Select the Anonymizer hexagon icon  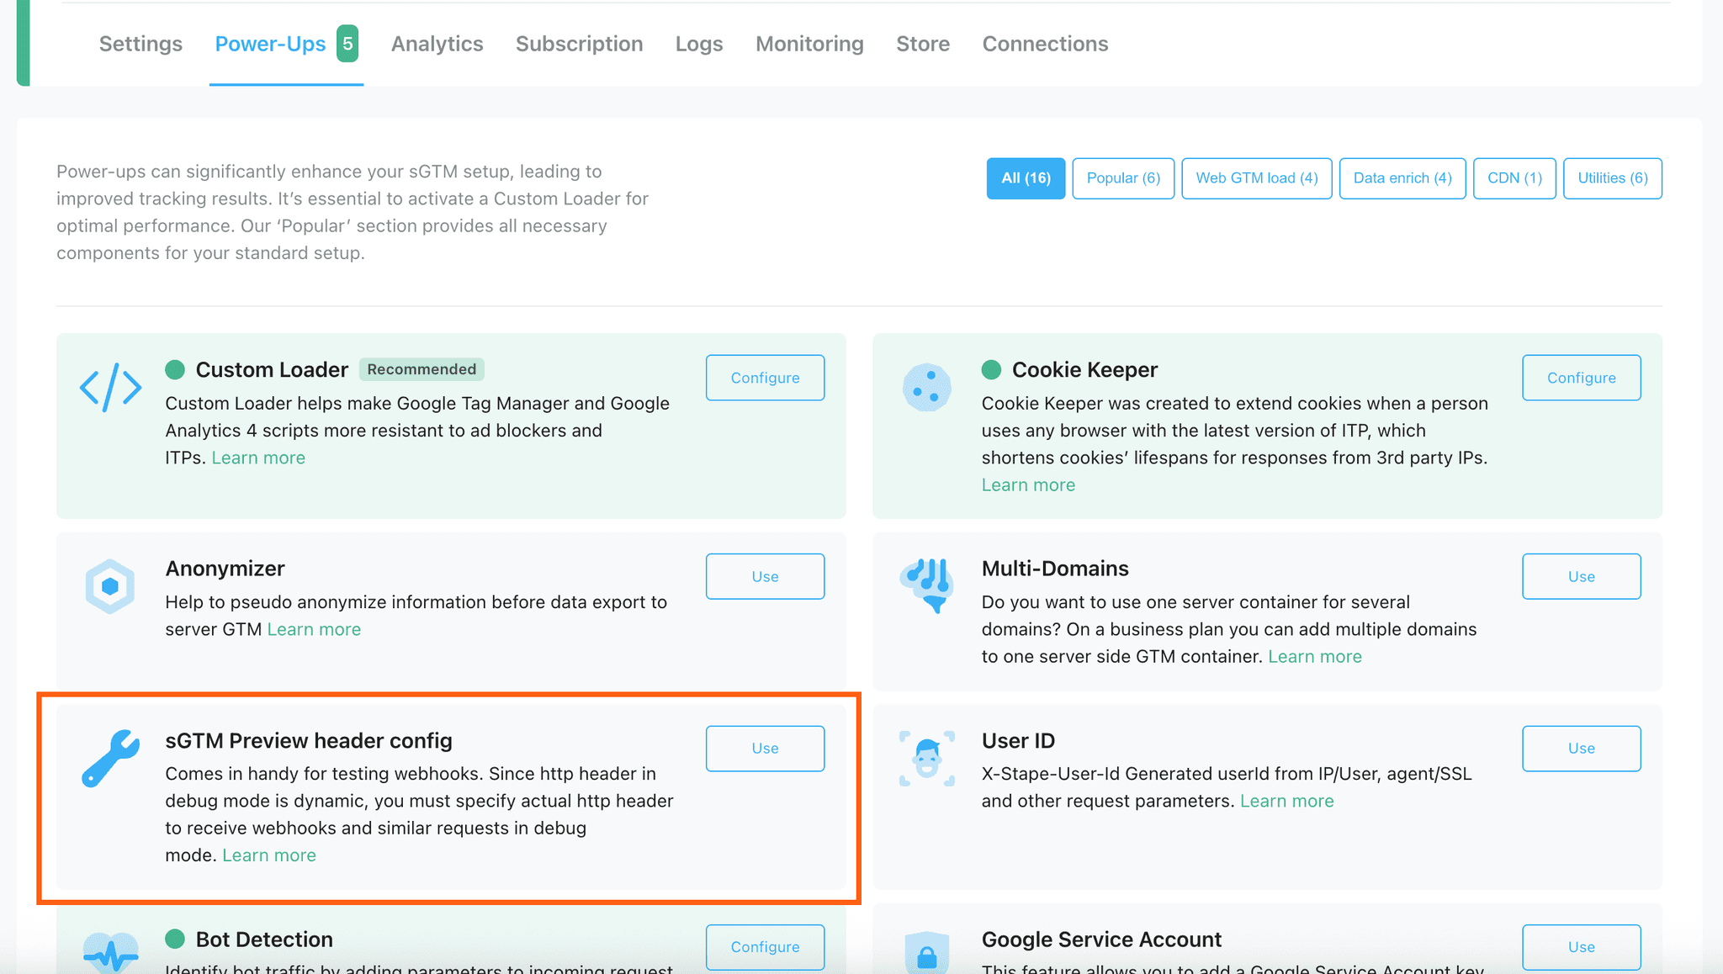tap(110, 585)
